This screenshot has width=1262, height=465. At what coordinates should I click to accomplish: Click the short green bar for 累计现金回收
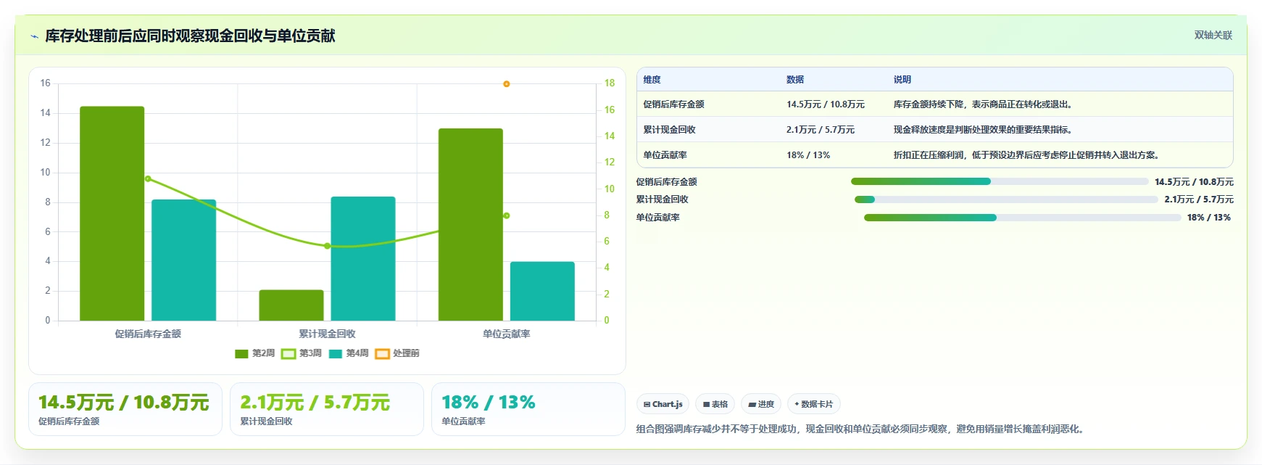click(291, 305)
